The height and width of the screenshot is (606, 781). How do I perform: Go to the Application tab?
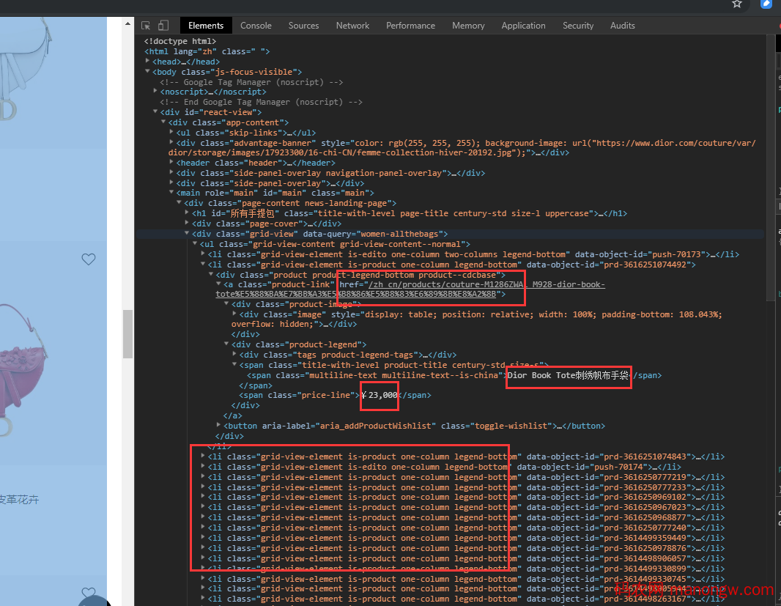click(523, 26)
